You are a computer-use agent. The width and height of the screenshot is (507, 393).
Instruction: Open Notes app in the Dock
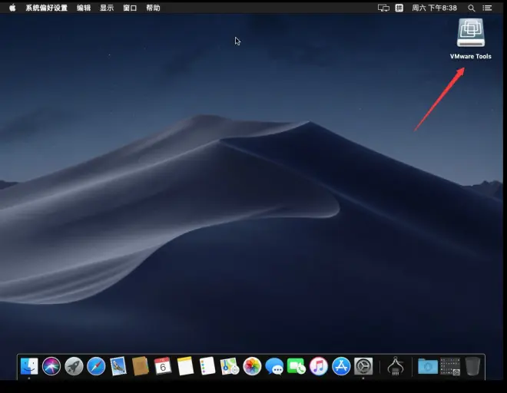click(185, 366)
